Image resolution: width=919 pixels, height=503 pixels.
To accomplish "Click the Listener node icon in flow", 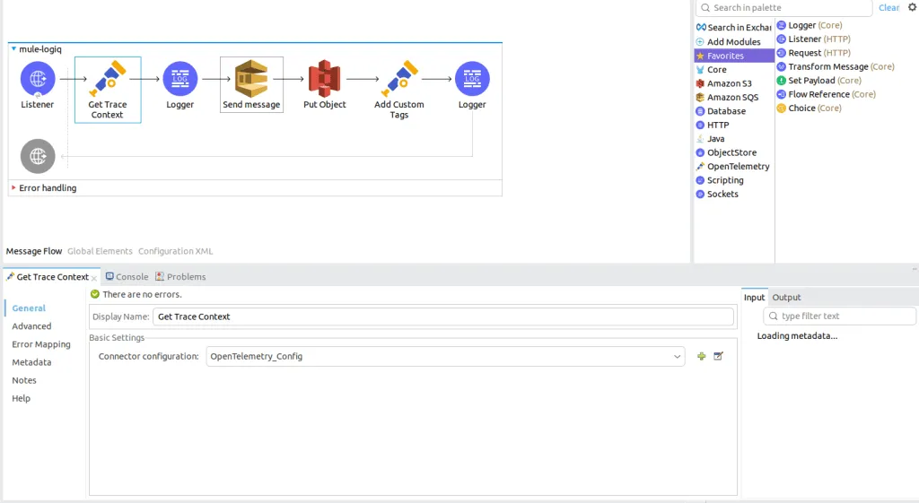I will click(38, 79).
